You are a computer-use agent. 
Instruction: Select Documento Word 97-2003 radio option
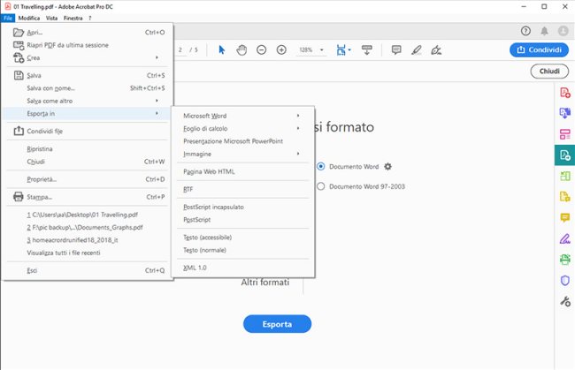[x=321, y=186]
